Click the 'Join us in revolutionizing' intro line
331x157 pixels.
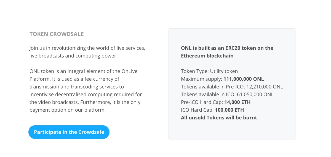click(x=87, y=48)
